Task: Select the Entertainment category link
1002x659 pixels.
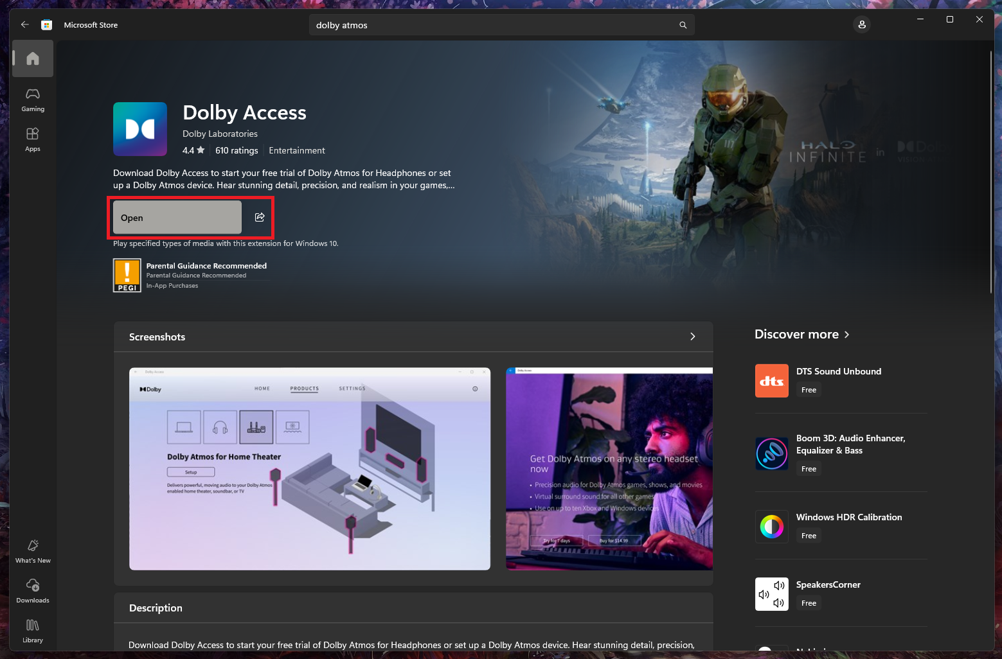Action: coord(296,150)
